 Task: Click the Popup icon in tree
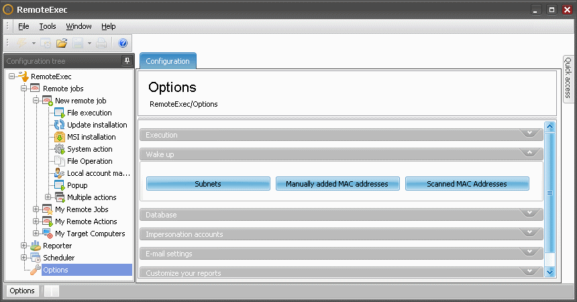coord(60,185)
